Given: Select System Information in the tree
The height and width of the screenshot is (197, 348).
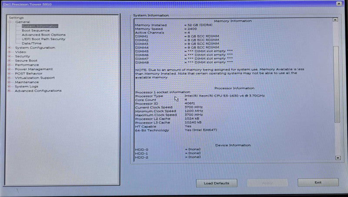Looking at the screenshot, I should click(x=40, y=26).
